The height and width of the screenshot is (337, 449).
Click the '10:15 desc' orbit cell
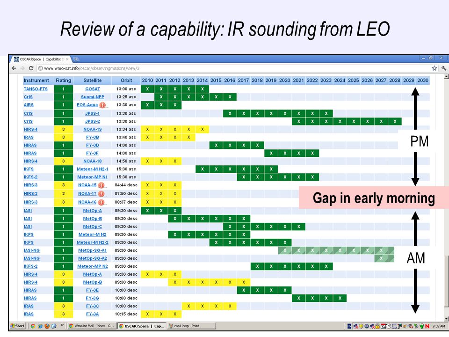[x=126, y=314]
